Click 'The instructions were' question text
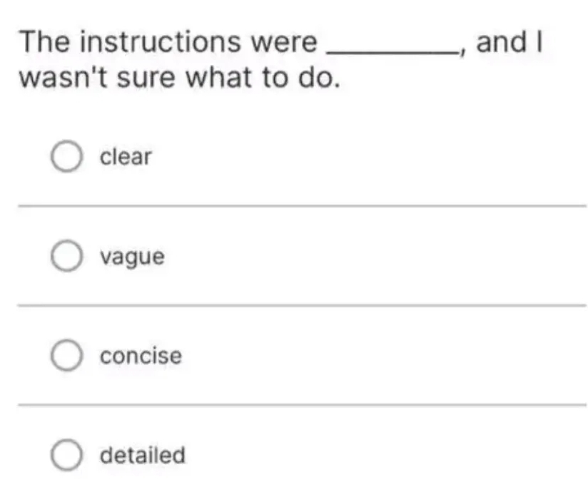Viewport: 588px width, 492px height. point(168,43)
